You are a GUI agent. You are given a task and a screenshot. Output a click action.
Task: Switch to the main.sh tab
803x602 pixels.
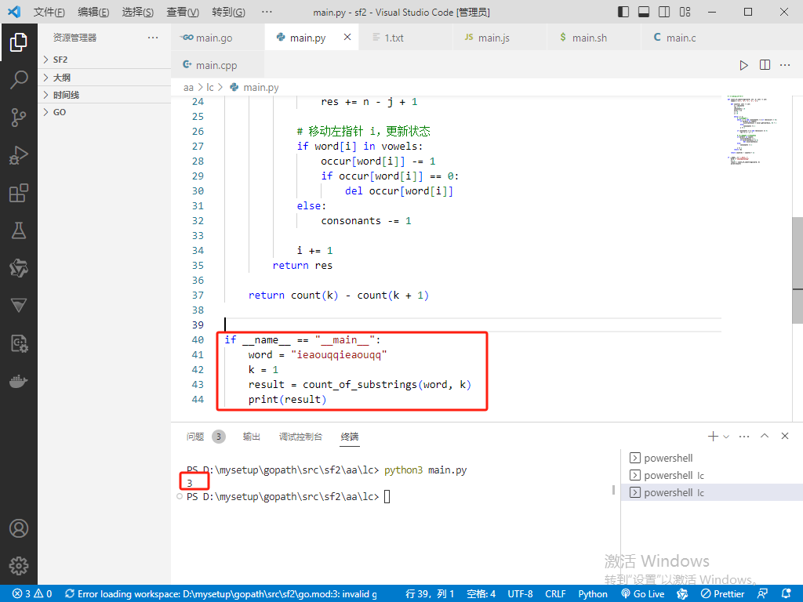click(594, 38)
